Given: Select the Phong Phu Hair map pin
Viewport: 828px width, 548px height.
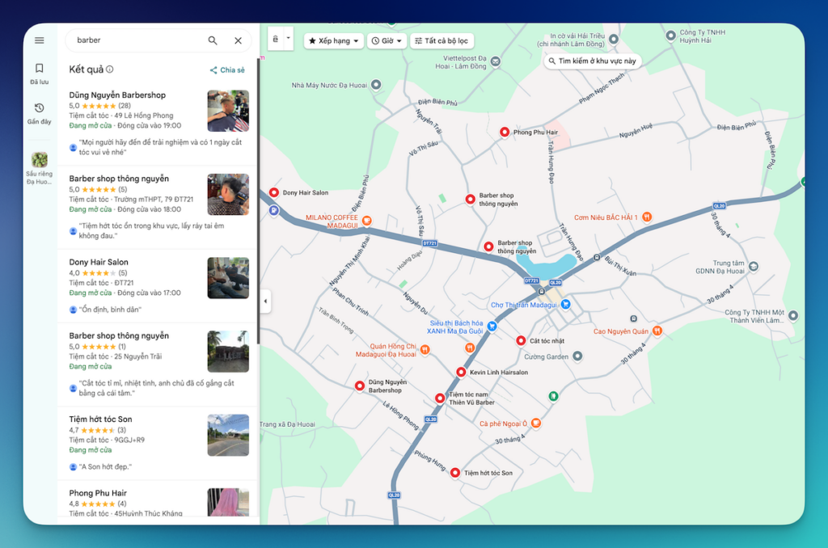Looking at the screenshot, I should (505, 132).
